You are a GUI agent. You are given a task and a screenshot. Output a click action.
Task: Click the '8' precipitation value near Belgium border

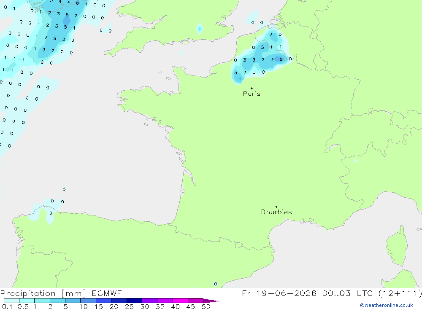click(x=281, y=59)
